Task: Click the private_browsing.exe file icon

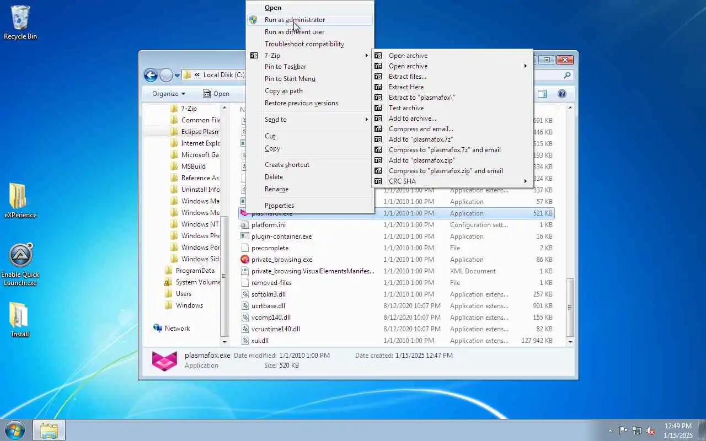Action: (245, 260)
